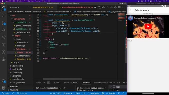Open the Manage gear icon
The height and width of the screenshot is (95, 169).
[3, 88]
